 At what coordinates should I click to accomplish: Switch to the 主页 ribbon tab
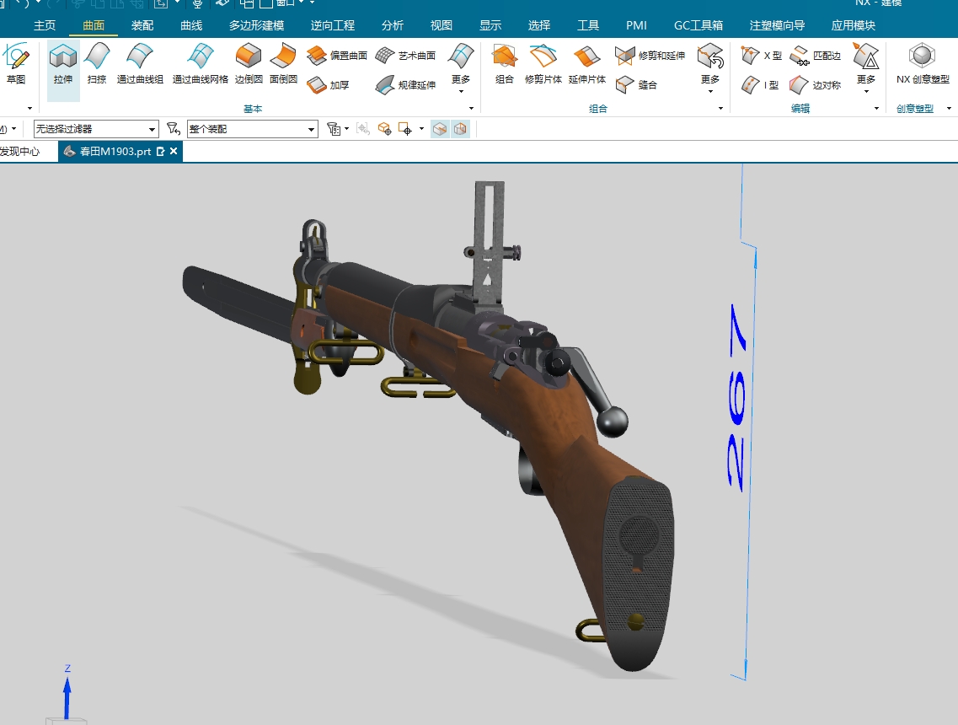pos(45,25)
